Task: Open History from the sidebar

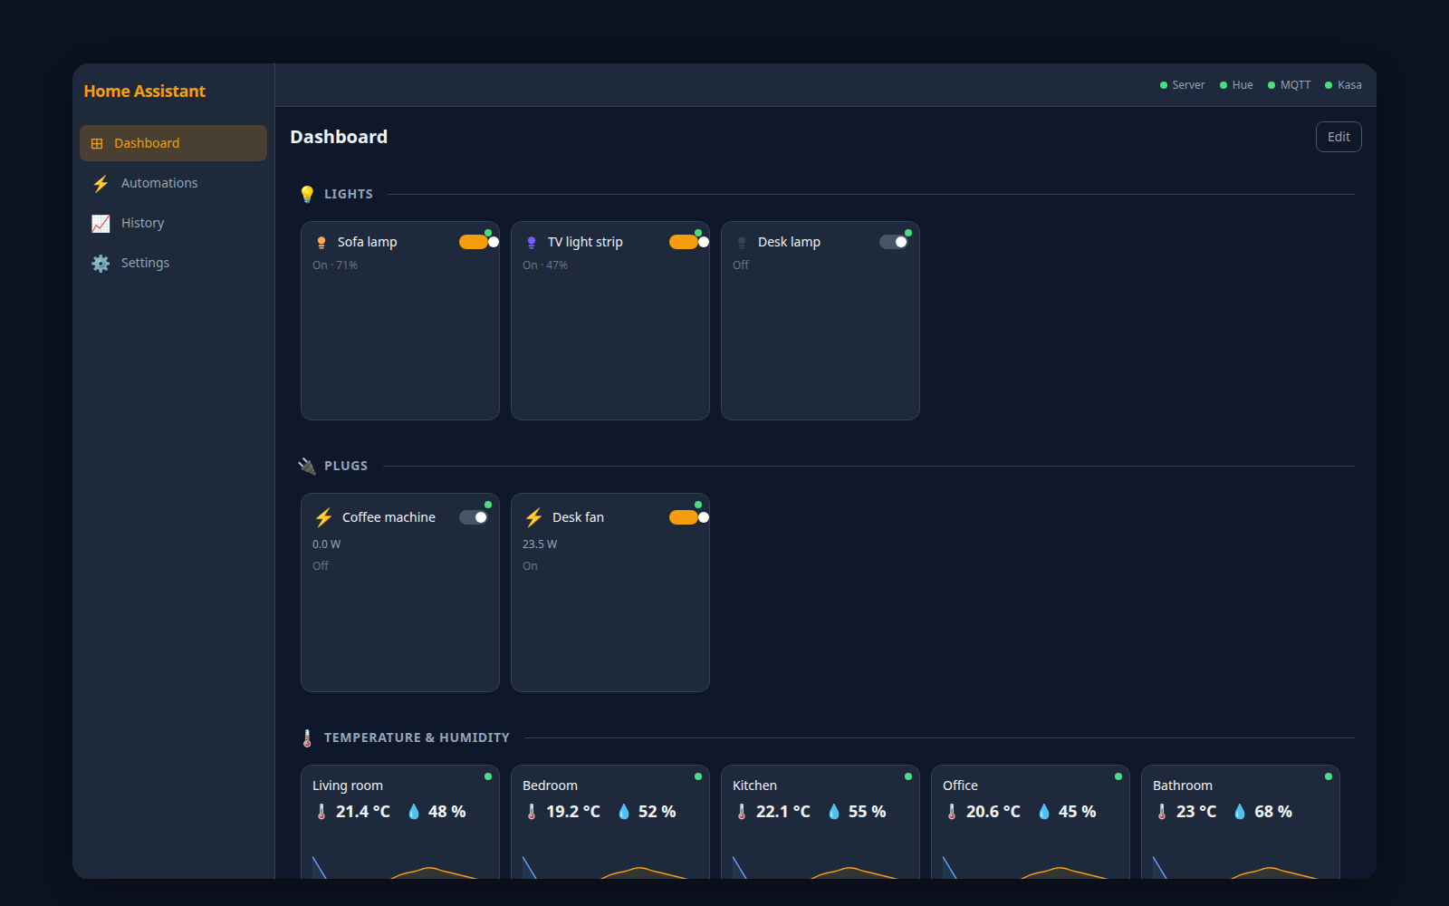Action: click(173, 223)
